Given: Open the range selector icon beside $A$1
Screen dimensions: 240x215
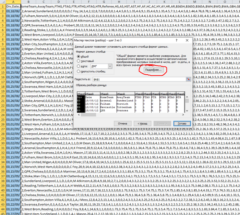Looking at the screenshot, I should [188, 79].
